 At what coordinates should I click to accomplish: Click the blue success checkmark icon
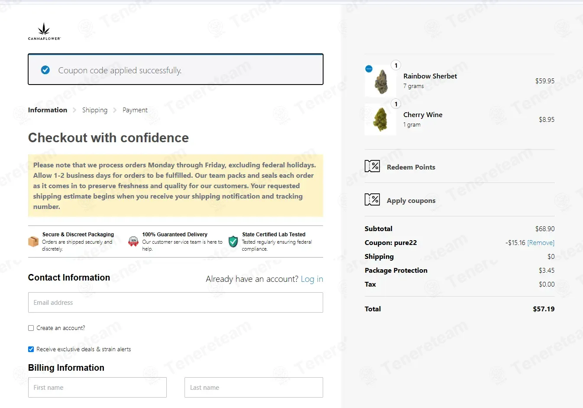tap(45, 70)
